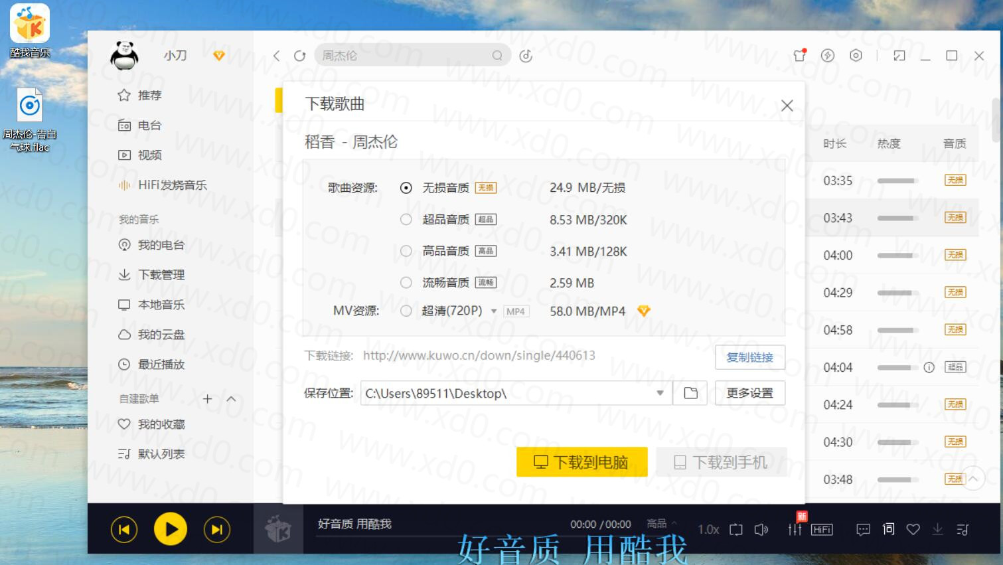Play the previous track
Viewport: 1003px width, 565px height.
point(124,529)
